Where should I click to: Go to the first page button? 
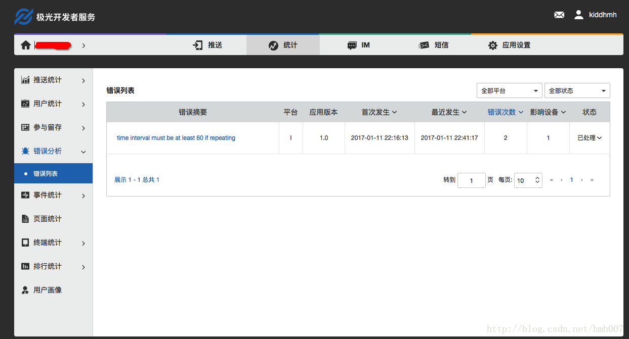point(551,180)
